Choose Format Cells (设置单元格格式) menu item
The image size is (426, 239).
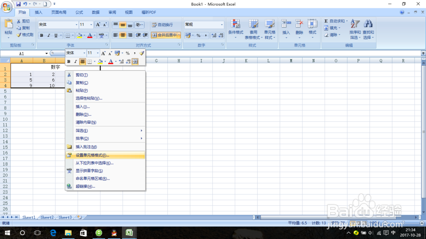click(x=105, y=155)
